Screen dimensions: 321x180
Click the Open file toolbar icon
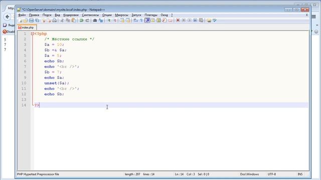pos(26,20)
